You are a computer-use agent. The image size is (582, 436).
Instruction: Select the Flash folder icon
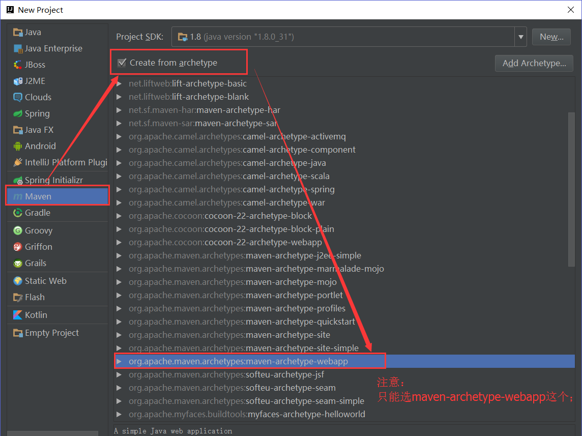click(x=18, y=298)
